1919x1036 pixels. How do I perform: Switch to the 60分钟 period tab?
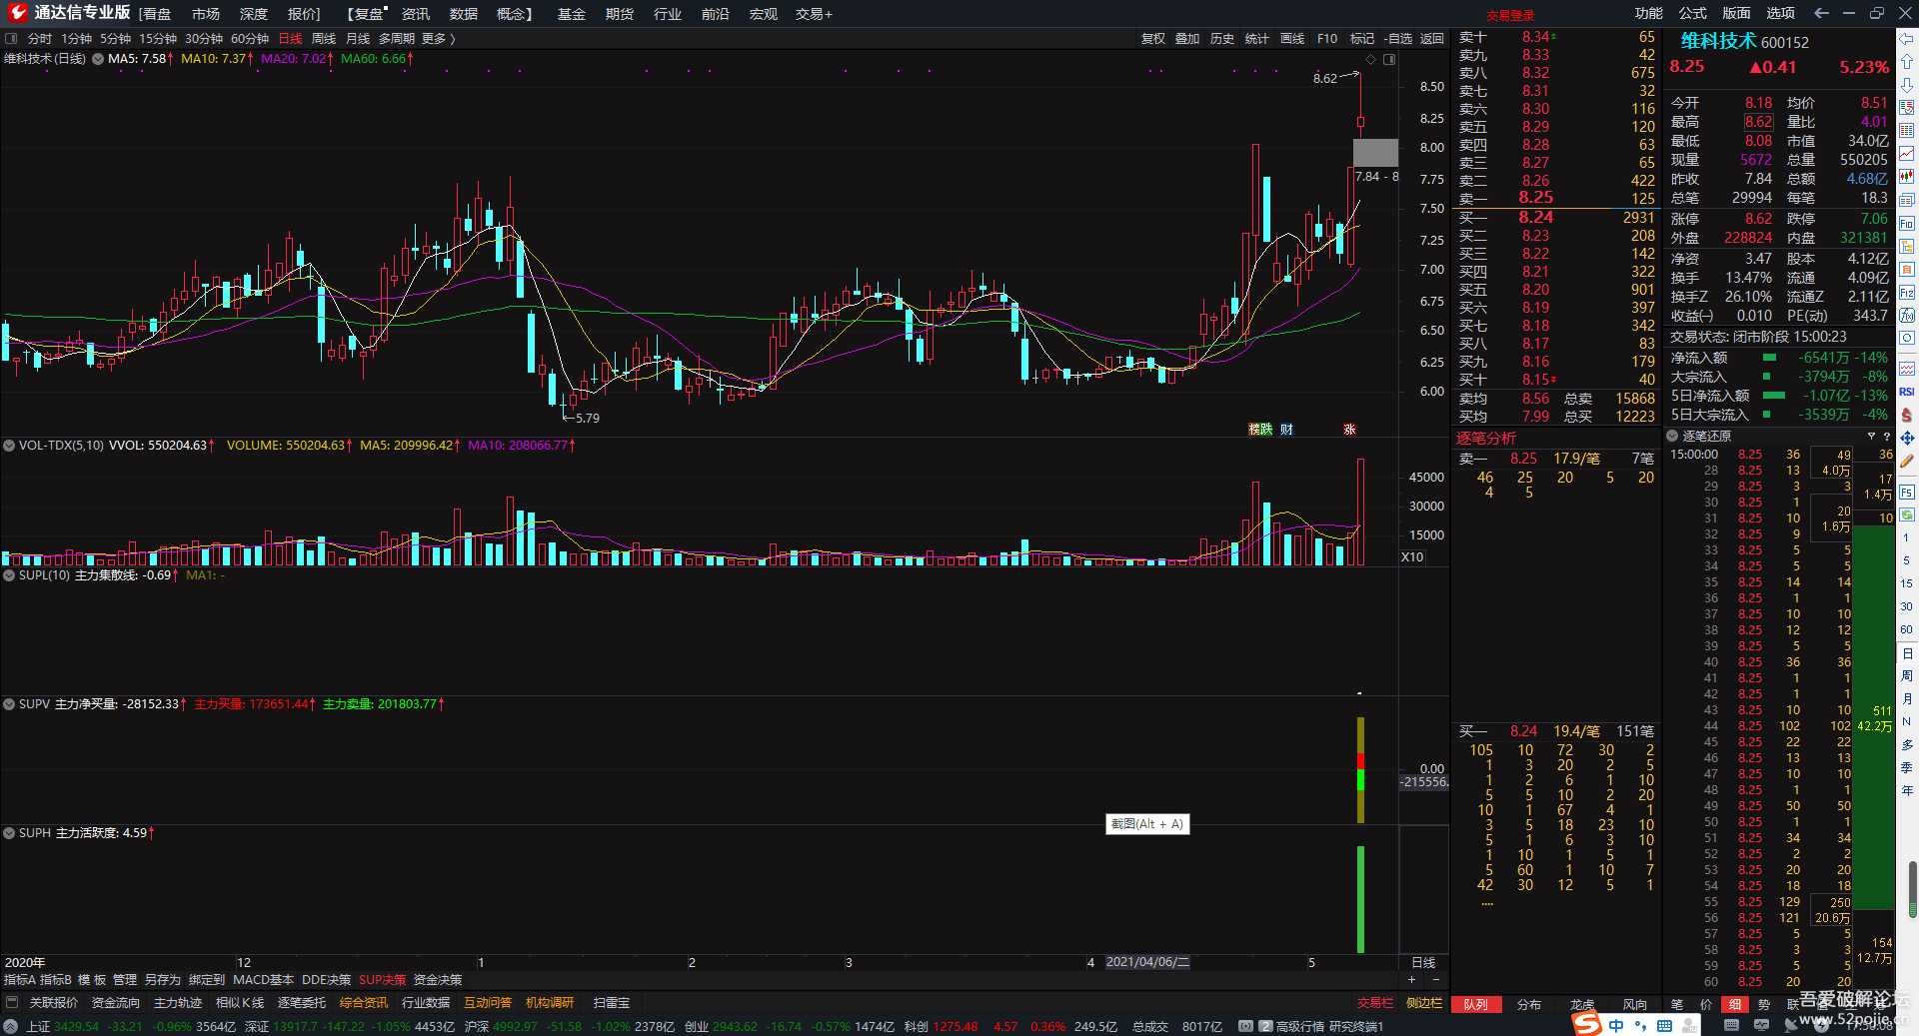coord(250,39)
